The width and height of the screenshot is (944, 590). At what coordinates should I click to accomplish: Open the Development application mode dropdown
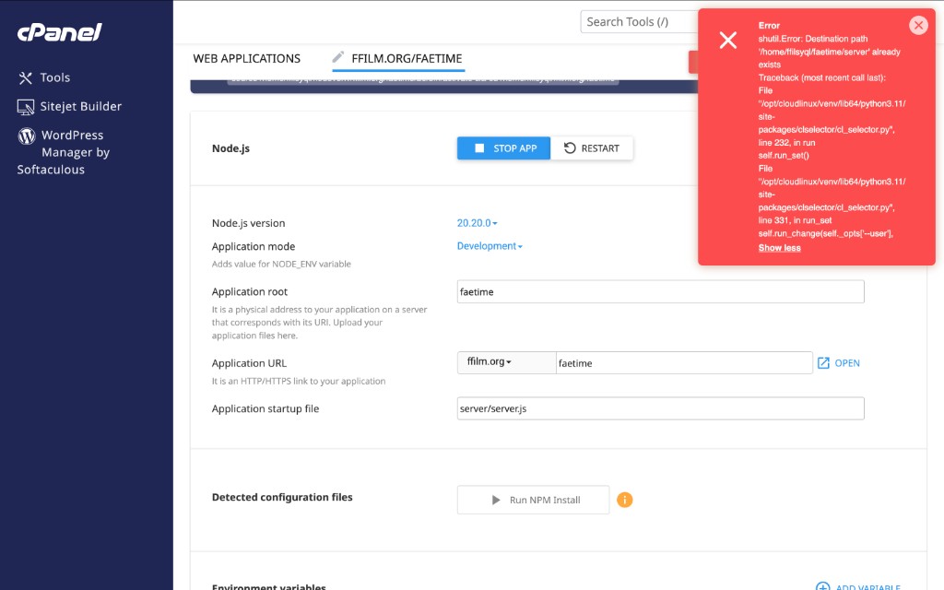(x=490, y=246)
